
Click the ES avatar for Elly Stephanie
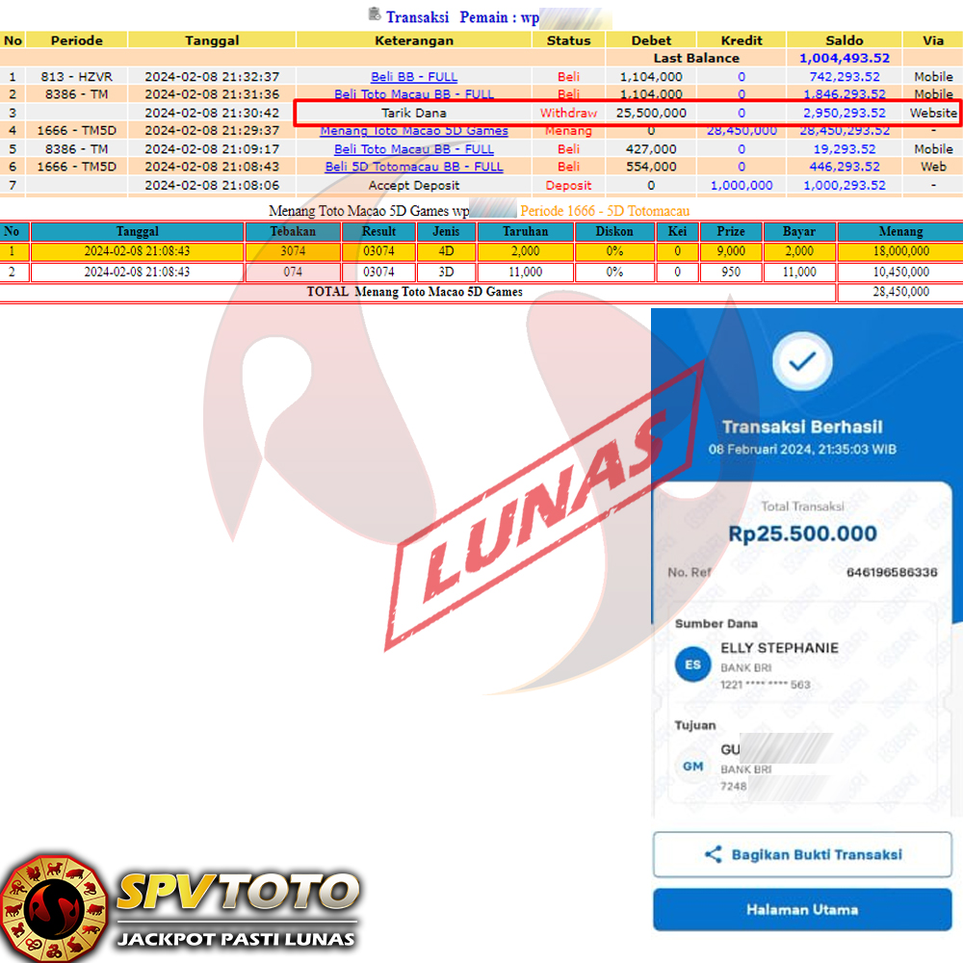(x=692, y=664)
